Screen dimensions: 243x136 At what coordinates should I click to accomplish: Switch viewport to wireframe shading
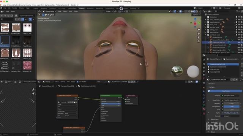[x=189, y=11]
